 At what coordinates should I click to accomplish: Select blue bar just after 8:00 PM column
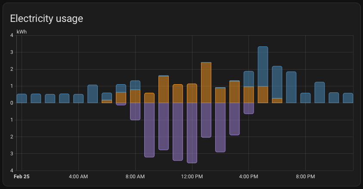[x=320, y=92]
